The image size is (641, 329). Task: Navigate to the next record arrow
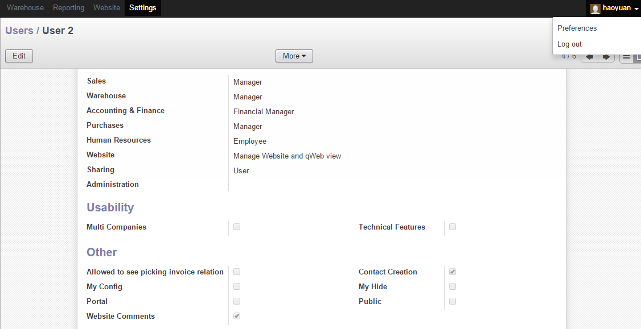[606, 56]
